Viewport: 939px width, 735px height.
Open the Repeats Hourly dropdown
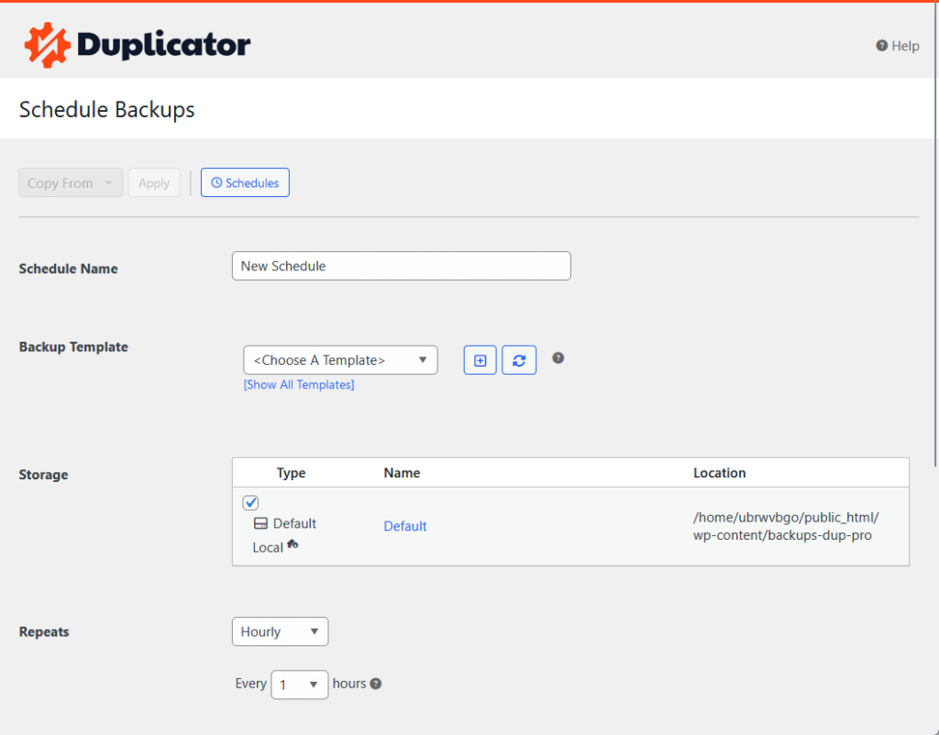pos(281,631)
